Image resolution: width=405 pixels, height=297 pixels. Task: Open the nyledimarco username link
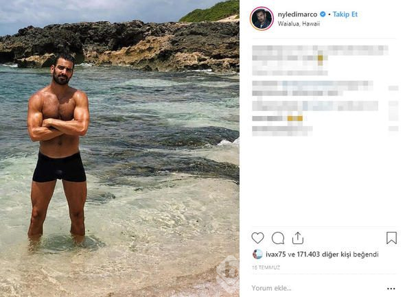coord(297,14)
